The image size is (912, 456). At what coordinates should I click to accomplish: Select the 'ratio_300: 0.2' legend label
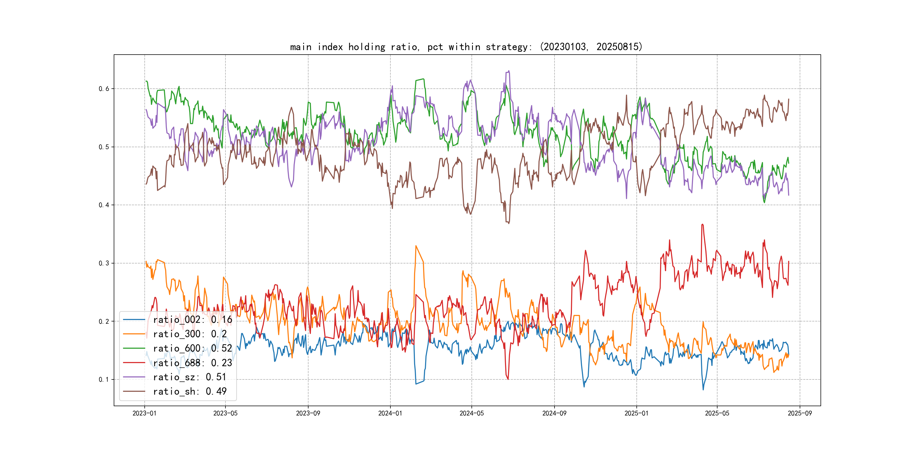[190, 334]
